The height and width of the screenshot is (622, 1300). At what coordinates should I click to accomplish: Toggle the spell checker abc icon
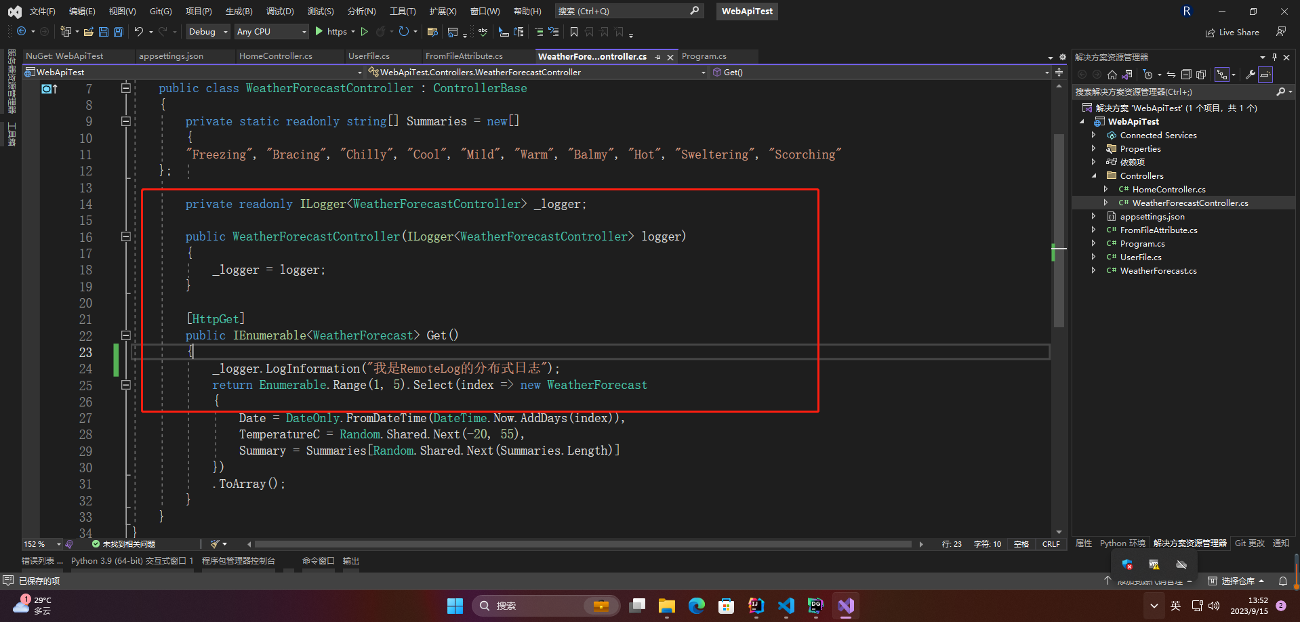coord(483,32)
